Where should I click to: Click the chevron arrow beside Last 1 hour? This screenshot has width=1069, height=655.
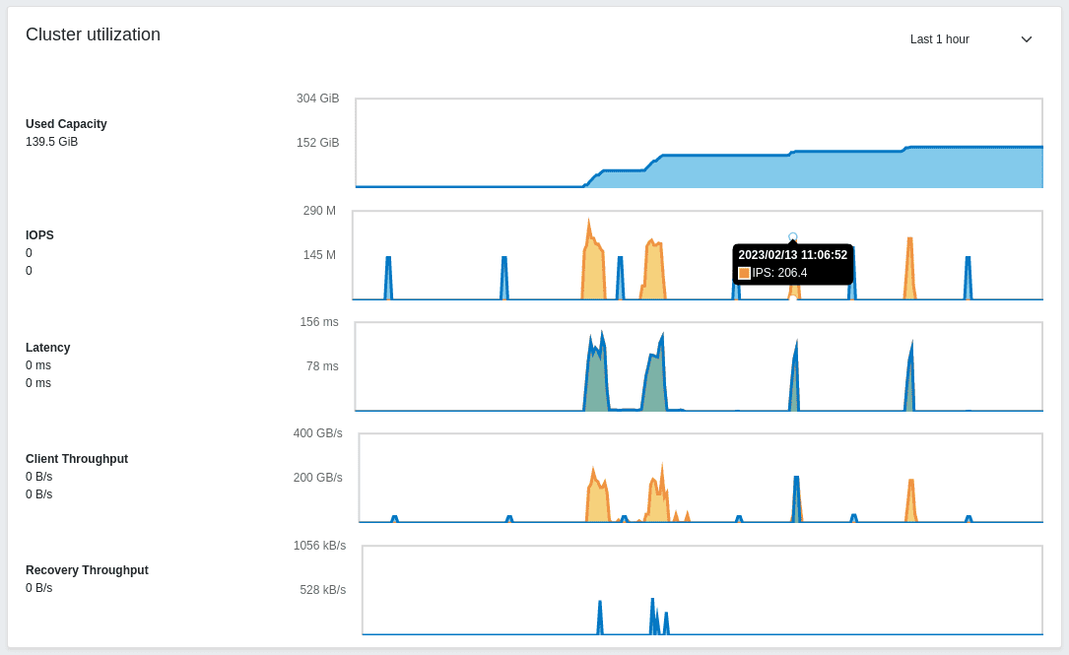coord(1026,39)
